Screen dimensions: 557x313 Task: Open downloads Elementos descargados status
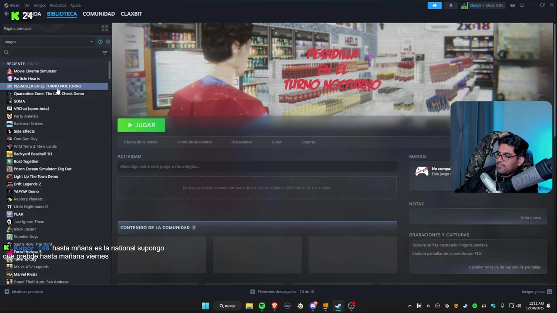[282, 292]
